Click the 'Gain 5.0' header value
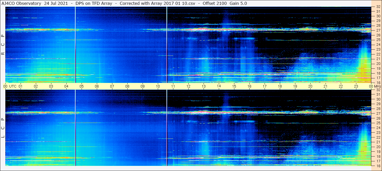Image resolution: width=382 pixels, height=171 pixels. 238,3
